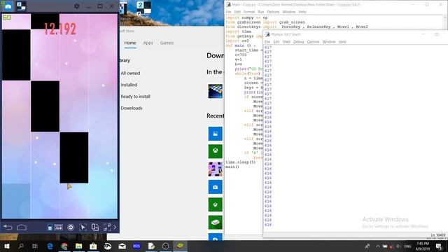Viewport: 448px width, 252px height.
Task: Tap the black tile in the second column middle row
Action: point(45,106)
